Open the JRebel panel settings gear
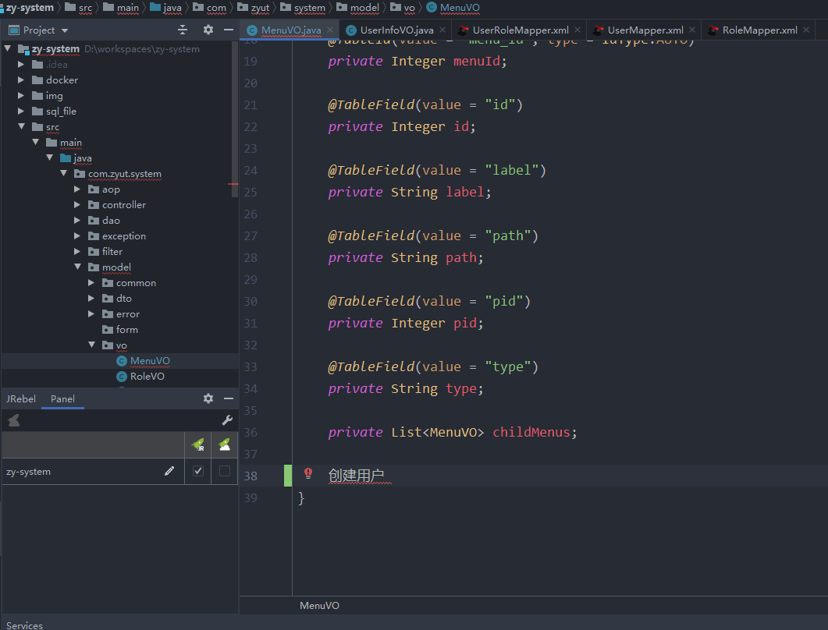Image resolution: width=828 pixels, height=630 pixels. (208, 398)
